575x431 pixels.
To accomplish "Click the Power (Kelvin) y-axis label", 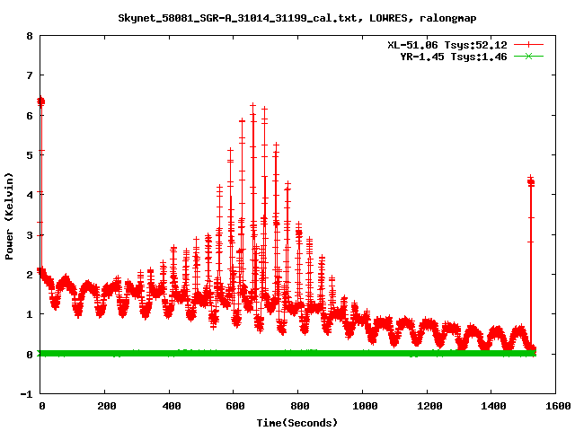I will (9, 216).
